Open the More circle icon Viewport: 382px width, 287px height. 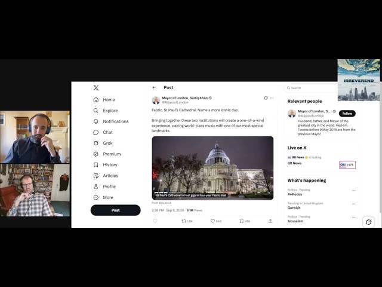coord(96,197)
